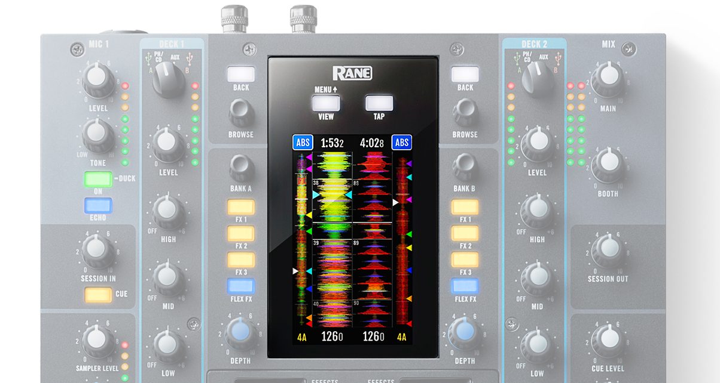Click the left track overview waveform strip
720x383 pixels.
tap(303, 239)
